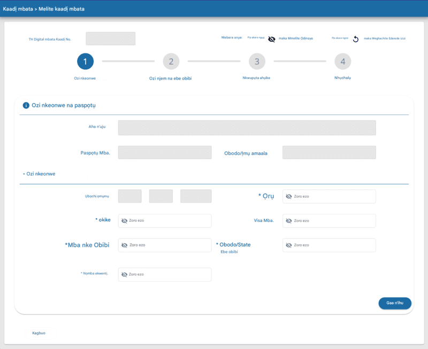Toggle the eye icon in the okike field

coord(124,221)
